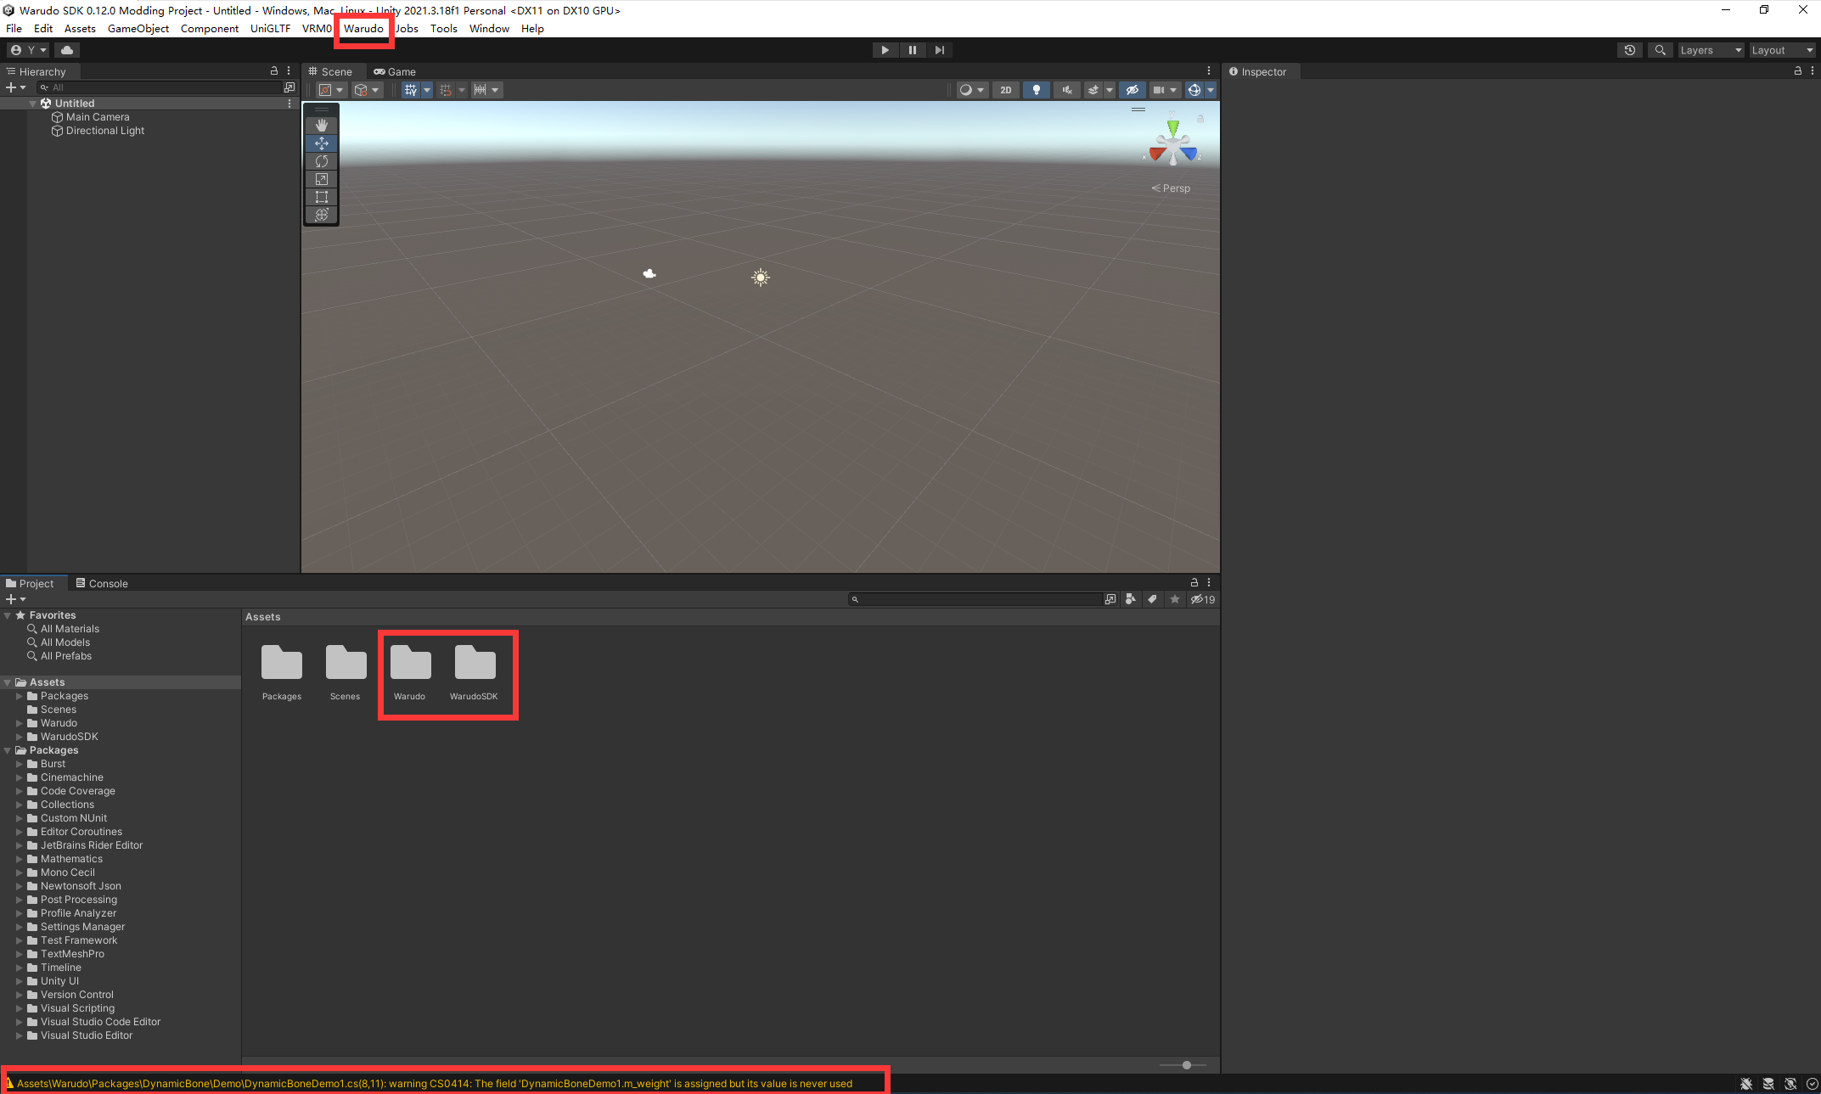Select the Move tool

322,143
